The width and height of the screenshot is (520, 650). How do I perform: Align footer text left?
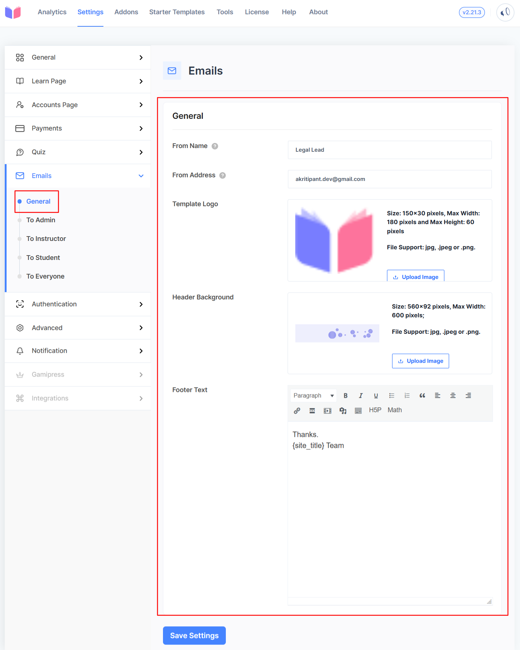tap(437, 396)
